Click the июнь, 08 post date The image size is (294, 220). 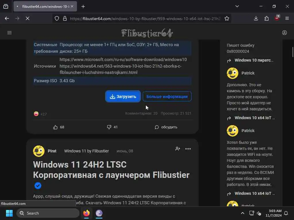tap(125, 151)
